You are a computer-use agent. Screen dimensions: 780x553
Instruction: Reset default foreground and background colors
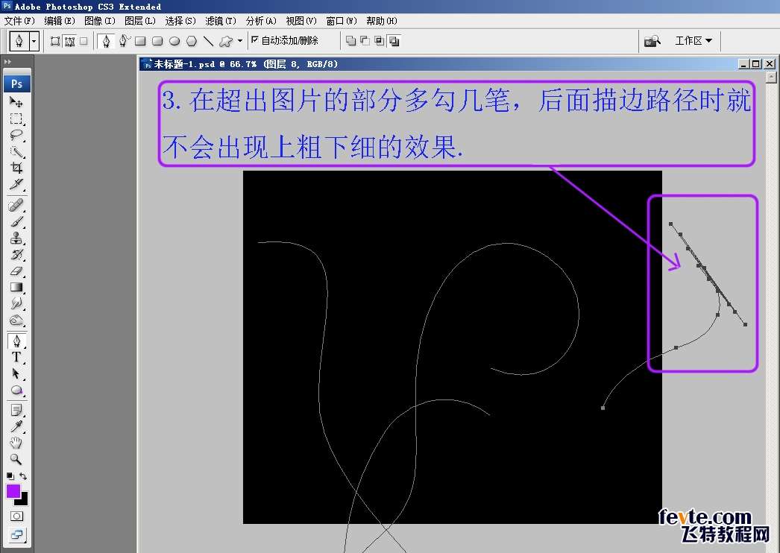[10, 476]
